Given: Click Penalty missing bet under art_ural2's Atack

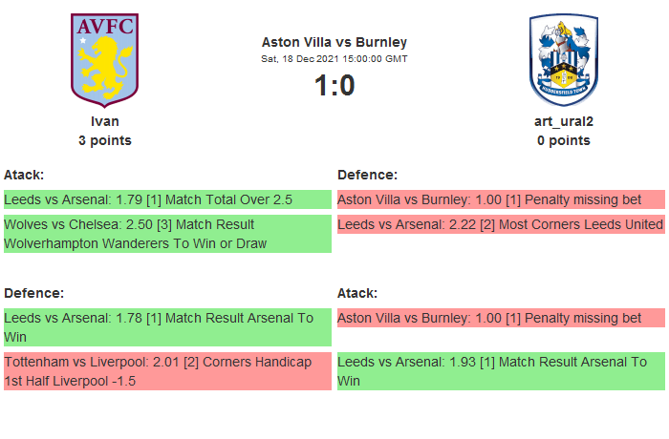Looking at the screenshot, I should (501, 318).
